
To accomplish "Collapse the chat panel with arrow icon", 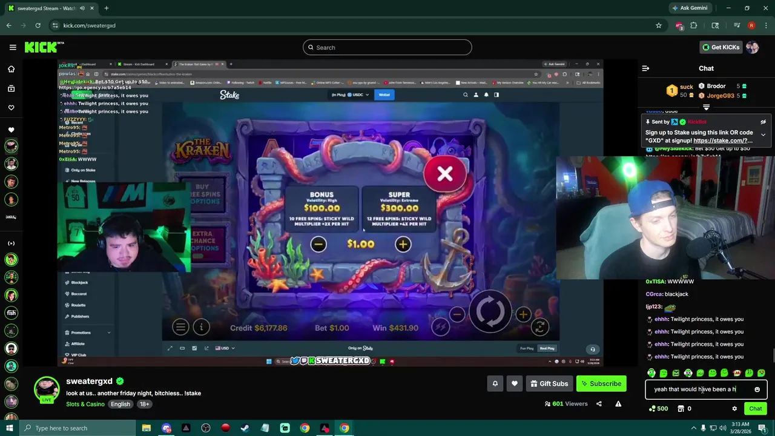I will tap(645, 68).
